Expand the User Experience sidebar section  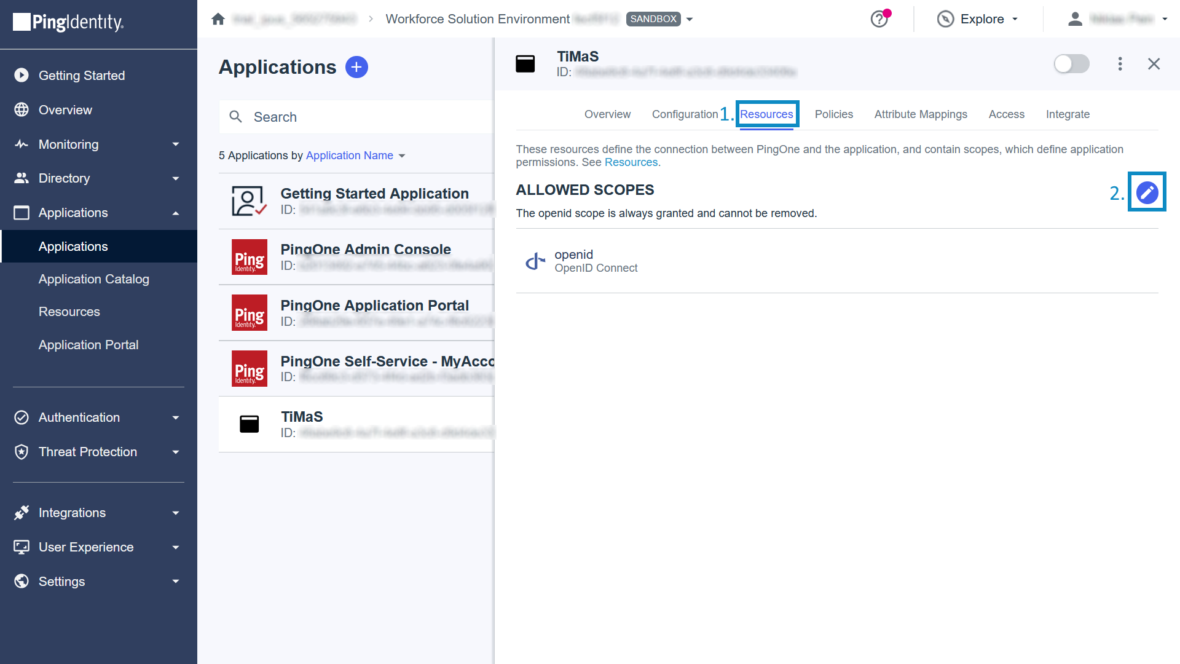[x=176, y=548]
